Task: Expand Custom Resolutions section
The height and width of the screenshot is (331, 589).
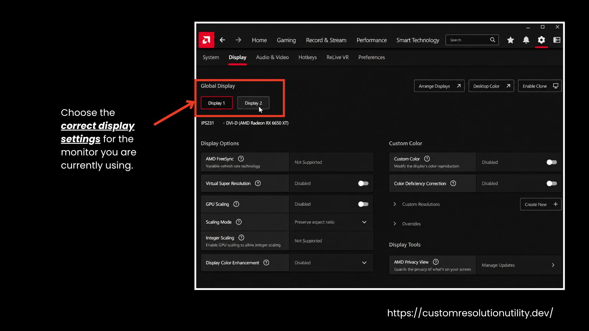Action: (395, 204)
